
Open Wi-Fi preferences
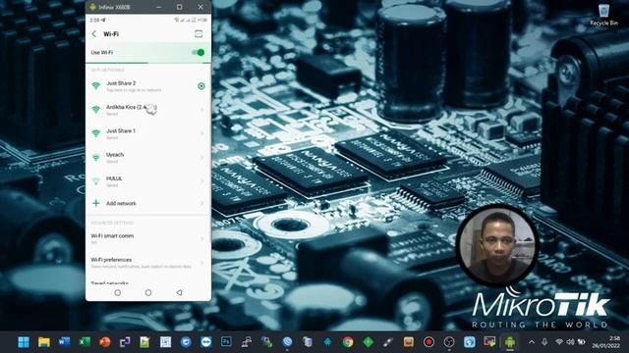pyautogui.click(x=148, y=263)
